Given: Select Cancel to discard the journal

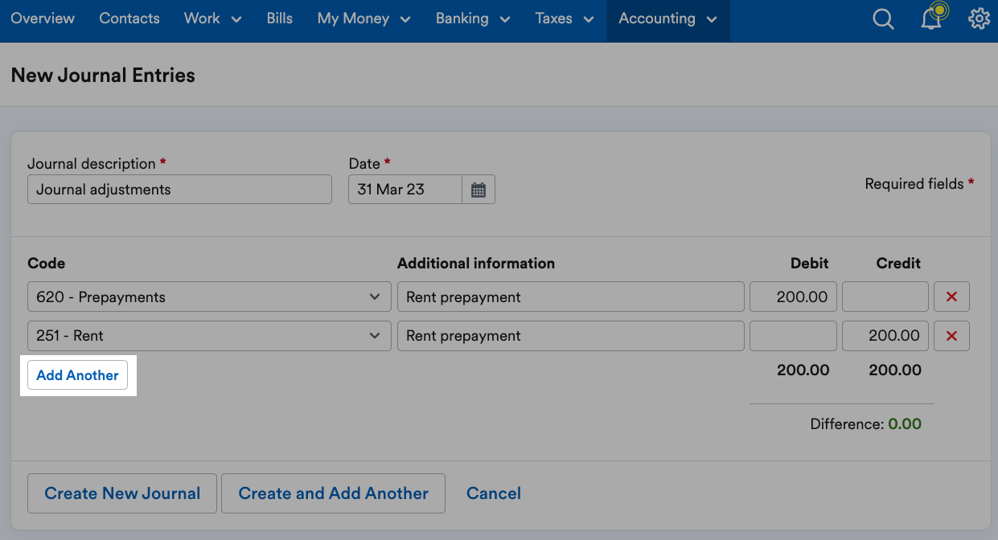Looking at the screenshot, I should pos(494,493).
